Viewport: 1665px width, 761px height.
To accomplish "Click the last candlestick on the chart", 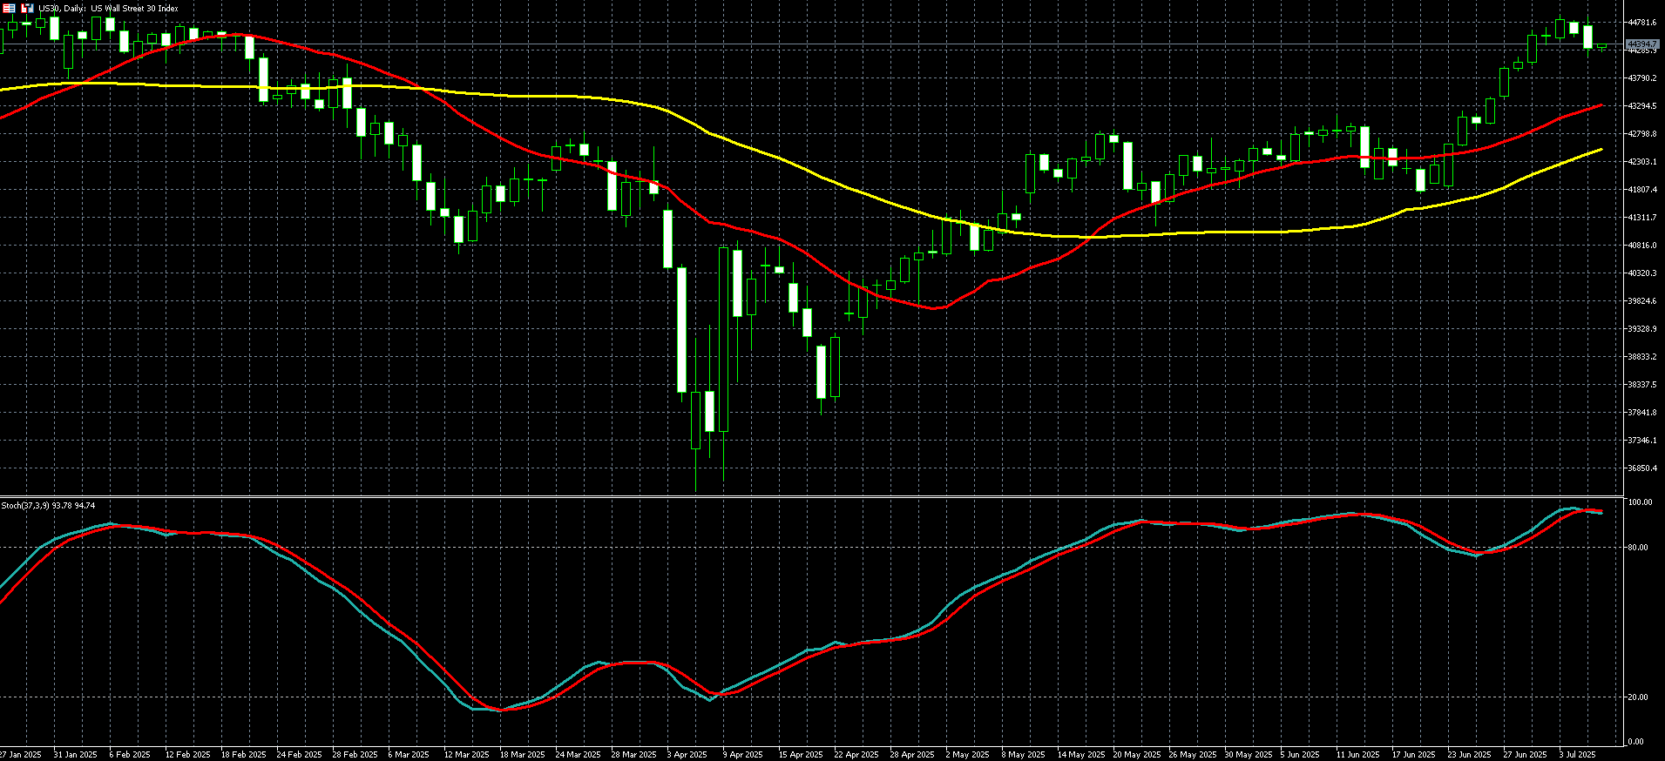I will click(1601, 47).
